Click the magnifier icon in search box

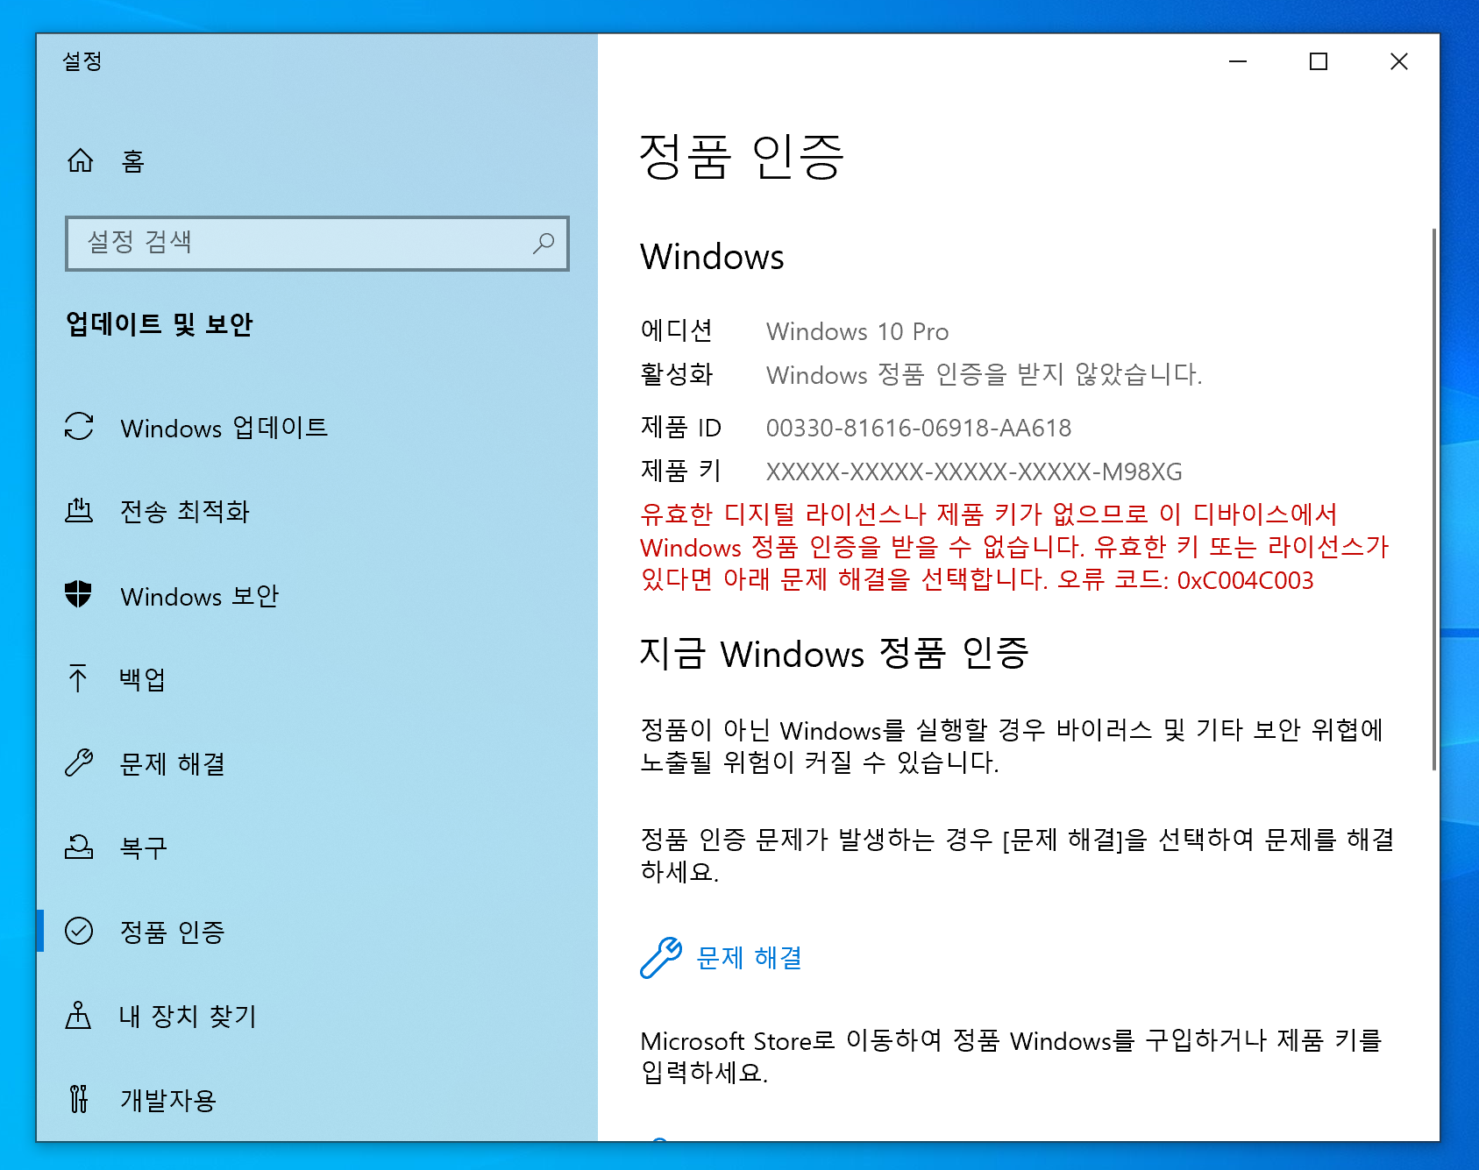click(x=544, y=243)
